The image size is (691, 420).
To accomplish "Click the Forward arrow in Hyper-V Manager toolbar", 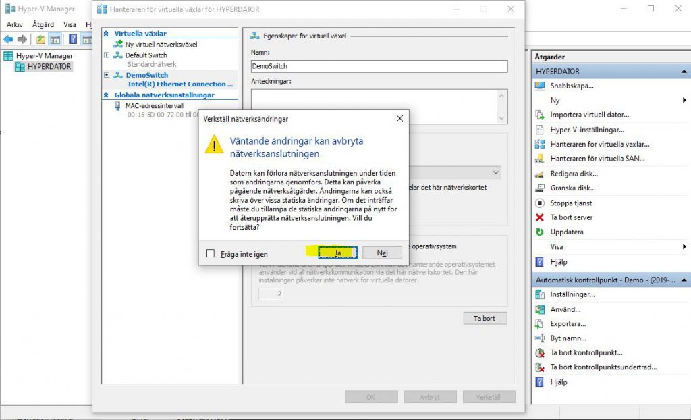I will pos(22,39).
